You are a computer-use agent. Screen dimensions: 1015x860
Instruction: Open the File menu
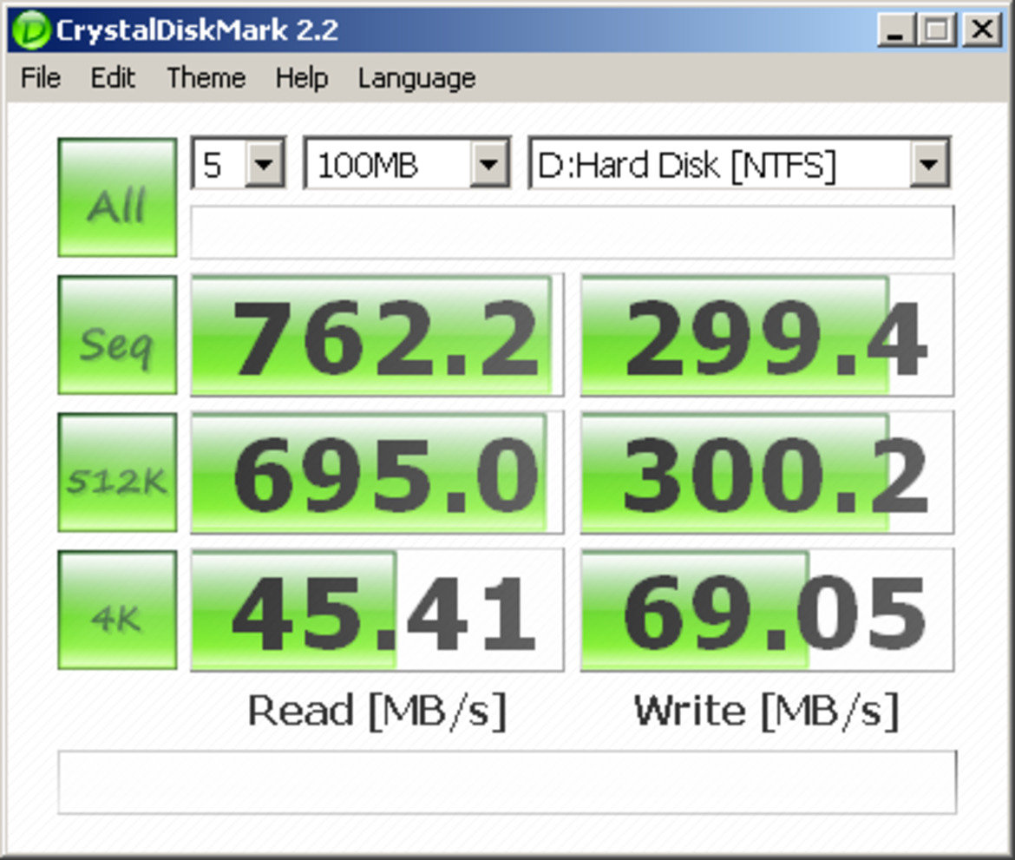point(39,78)
